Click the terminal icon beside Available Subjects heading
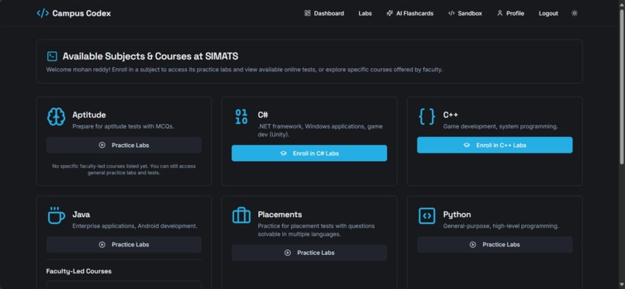This screenshot has height=289, width=625. click(52, 57)
